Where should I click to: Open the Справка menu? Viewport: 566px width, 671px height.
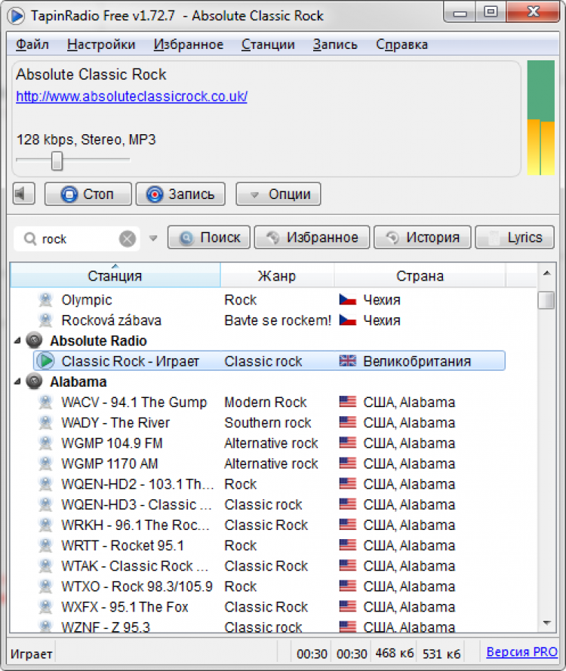(402, 44)
